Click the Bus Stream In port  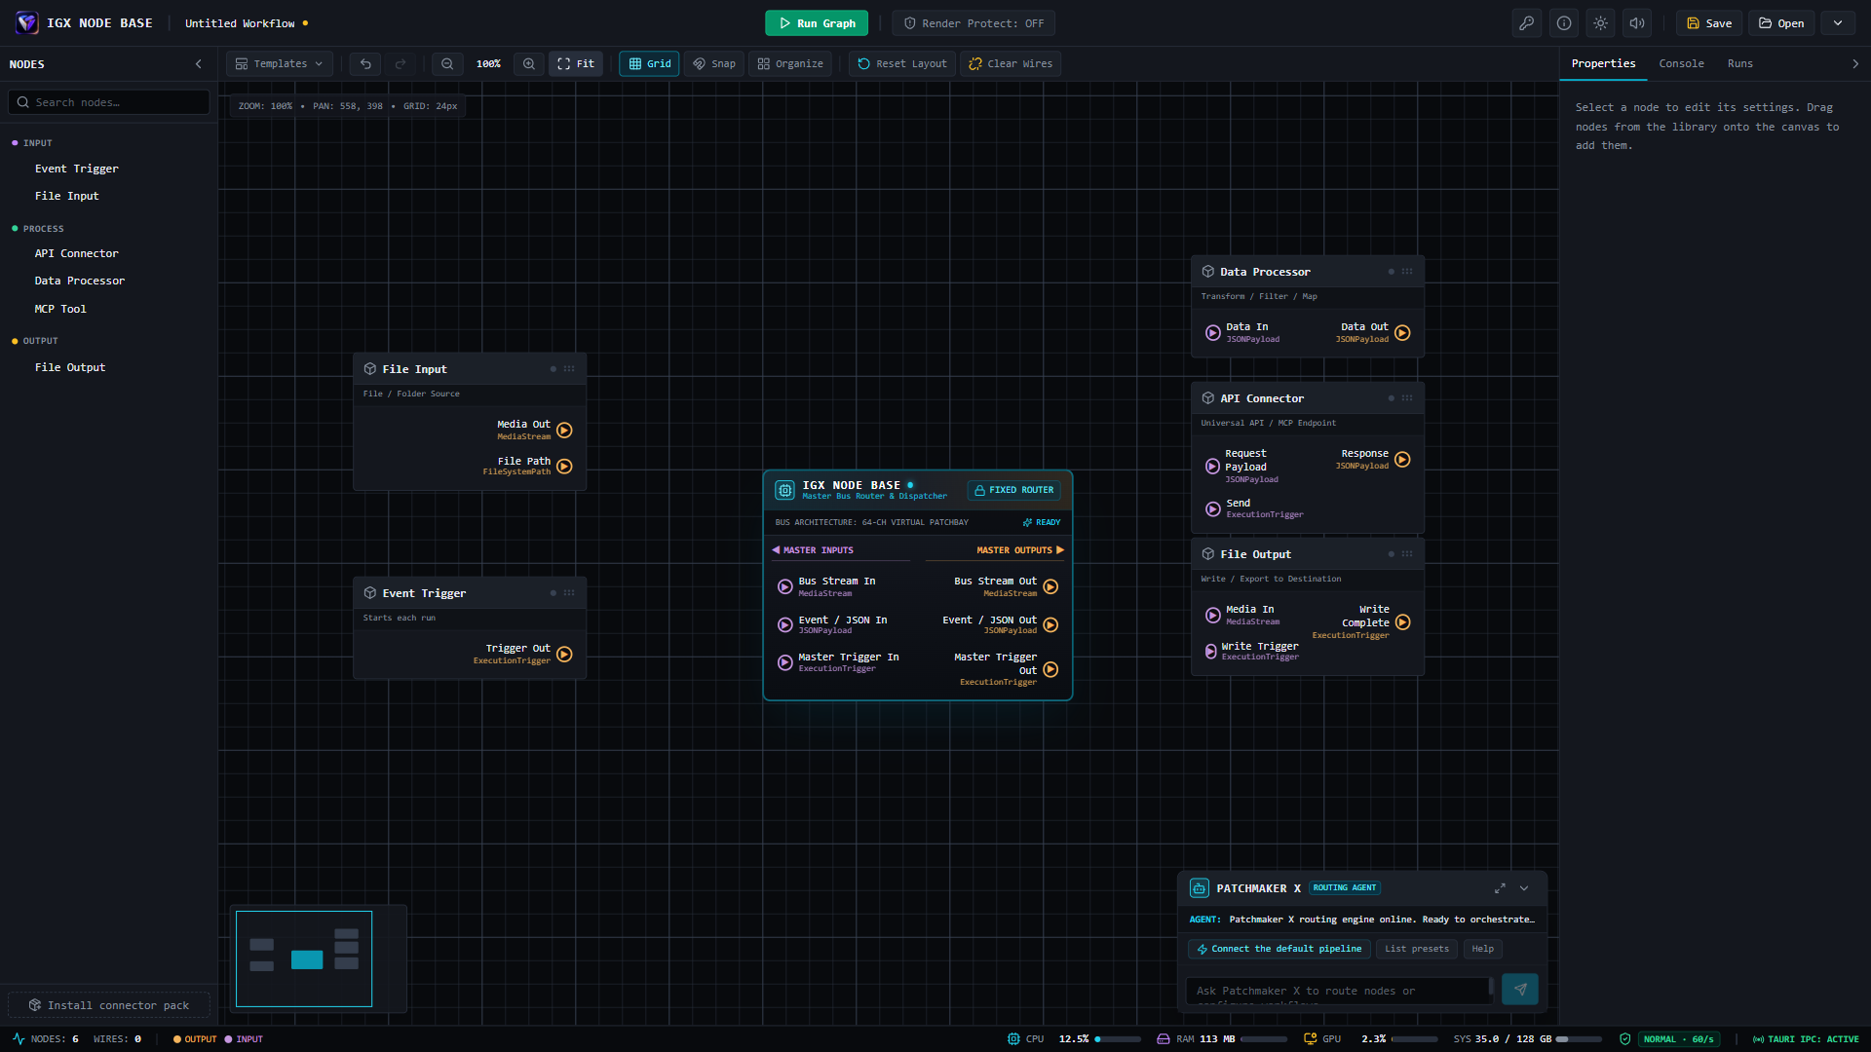point(784,586)
